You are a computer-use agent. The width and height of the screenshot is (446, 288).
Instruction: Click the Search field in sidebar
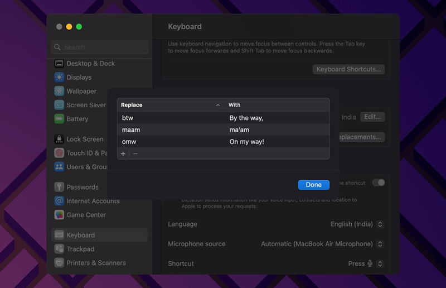tap(100, 47)
